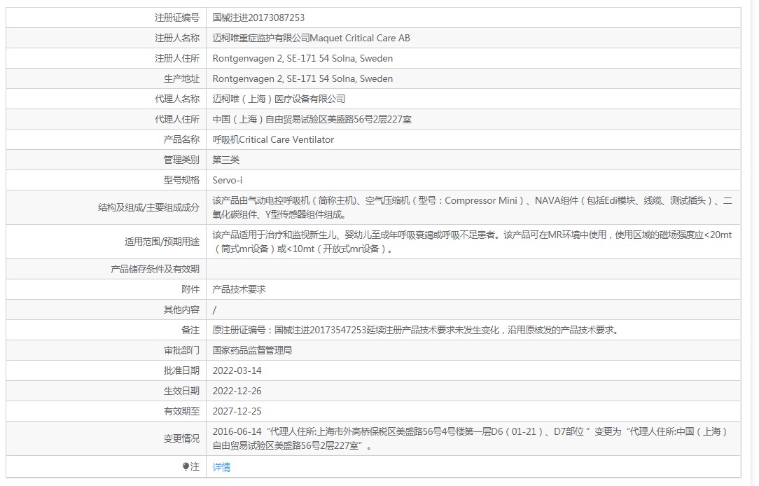Select the 注册人名称 label
This screenshot has width=759, height=486.
pyautogui.click(x=177, y=39)
